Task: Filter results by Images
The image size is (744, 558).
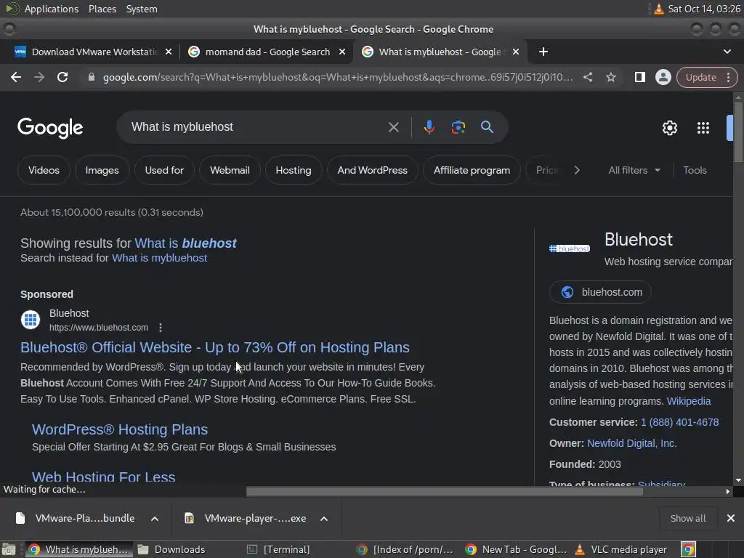Action: [102, 170]
